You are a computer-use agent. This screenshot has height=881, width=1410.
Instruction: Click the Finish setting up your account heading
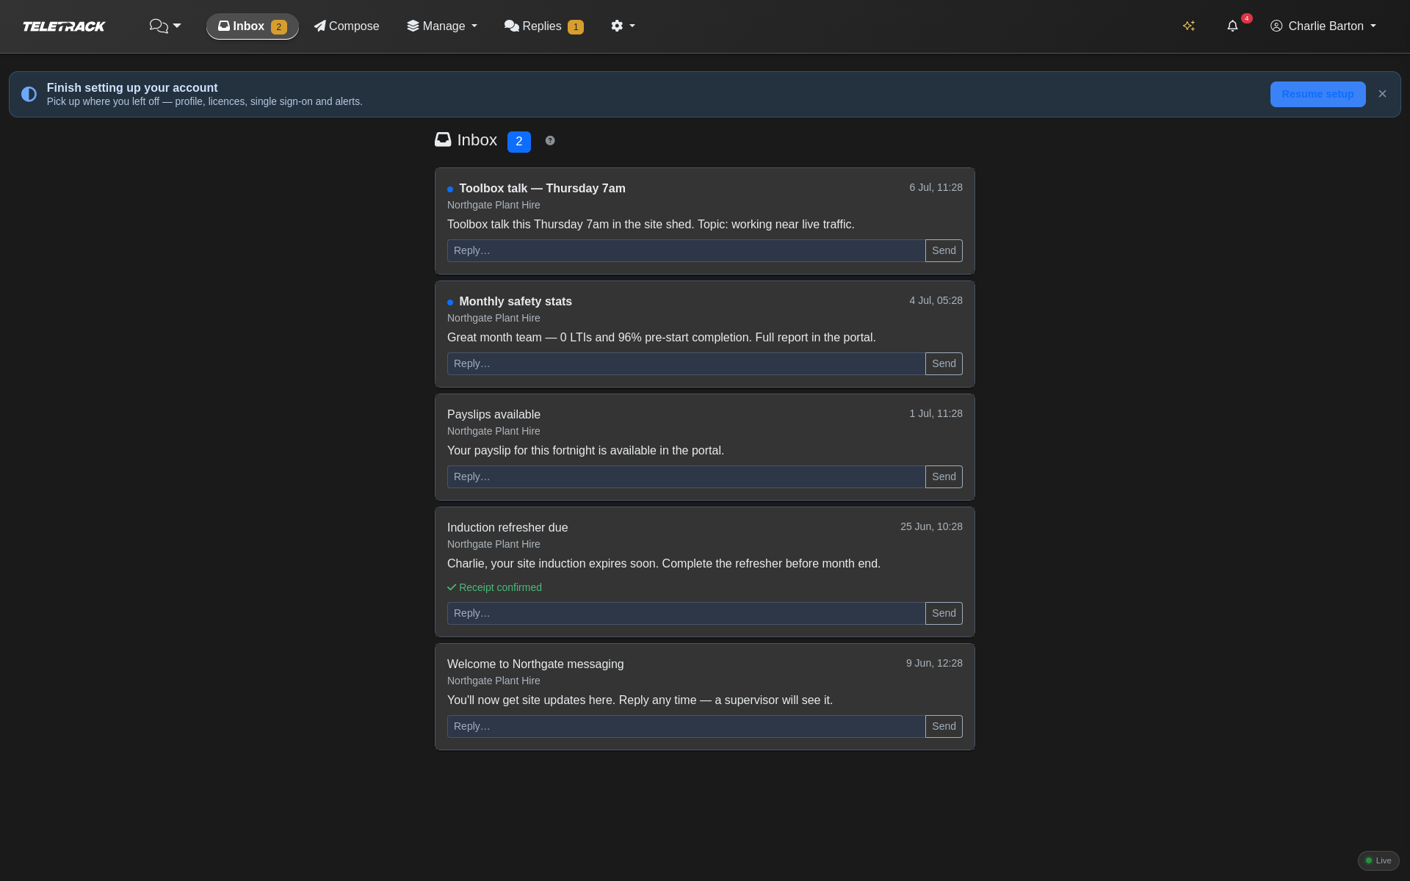tap(132, 87)
